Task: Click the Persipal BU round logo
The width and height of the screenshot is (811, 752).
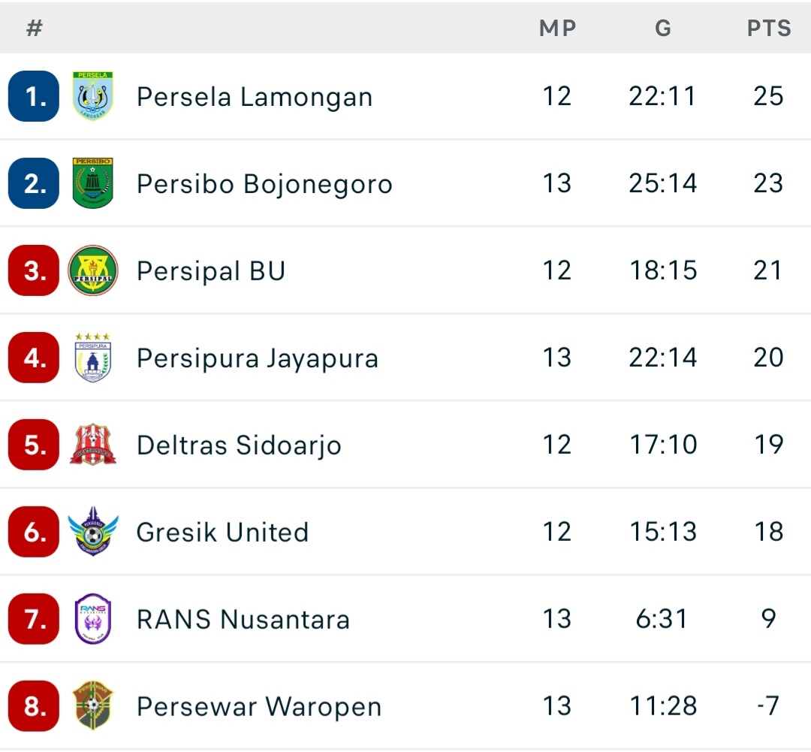Action: (93, 270)
